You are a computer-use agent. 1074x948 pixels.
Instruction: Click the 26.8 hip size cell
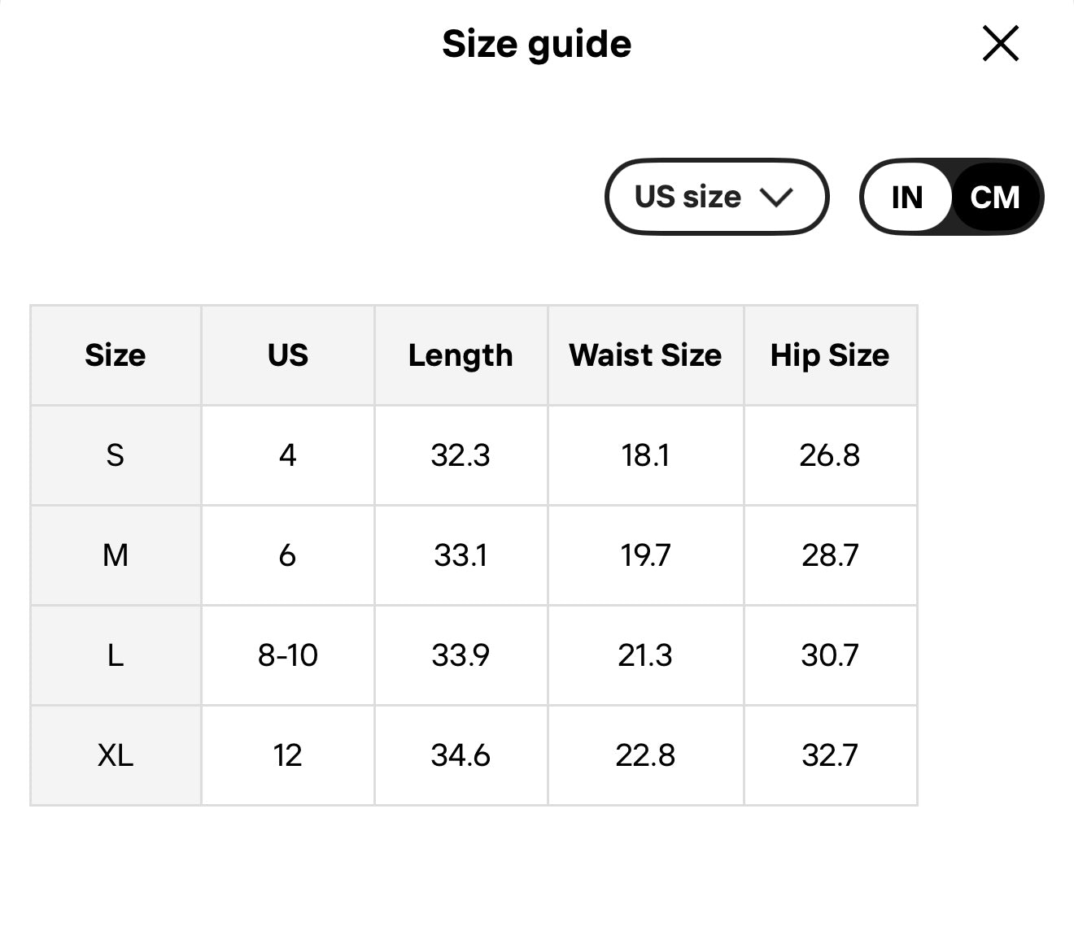click(830, 455)
